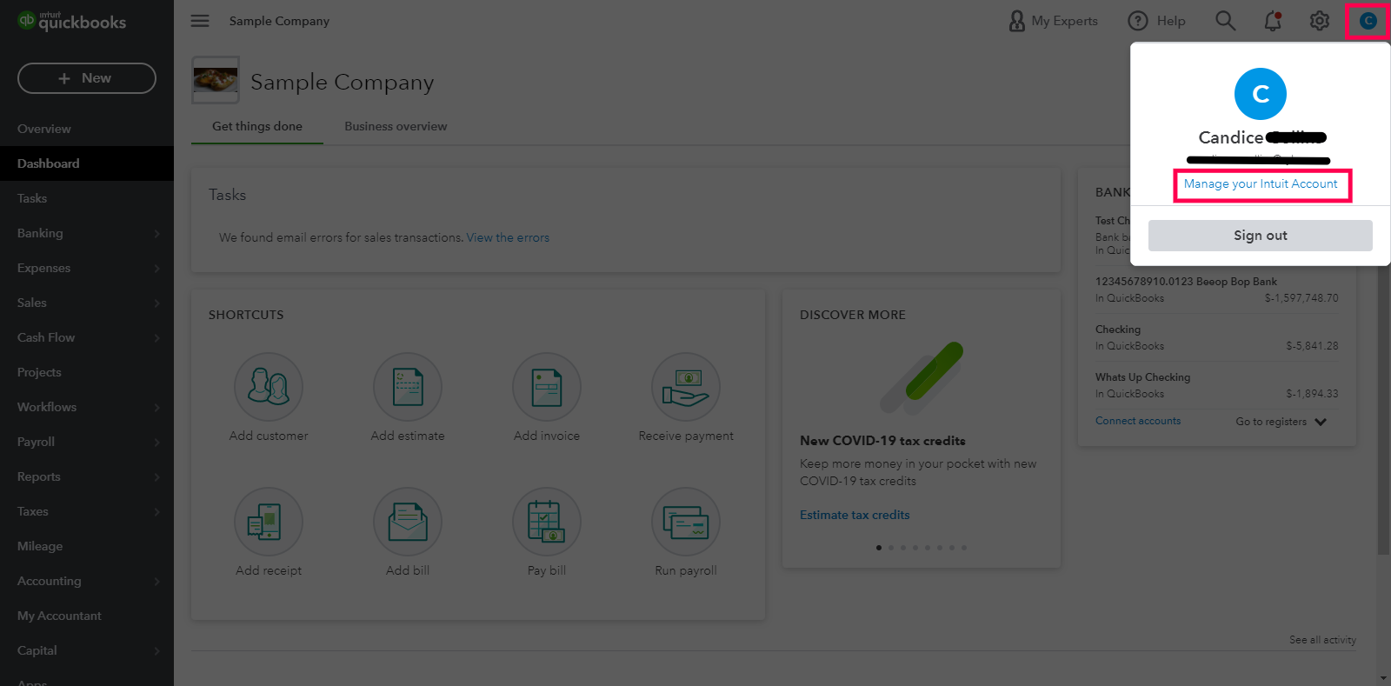Open the search magnifier

point(1225,21)
